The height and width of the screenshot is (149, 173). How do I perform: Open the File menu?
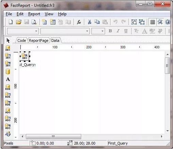point(9,14)
